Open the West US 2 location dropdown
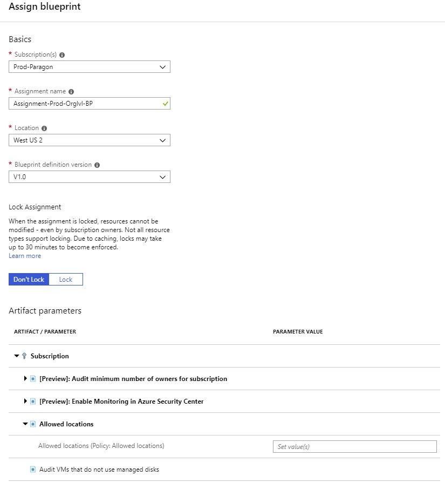 [90, 140]
